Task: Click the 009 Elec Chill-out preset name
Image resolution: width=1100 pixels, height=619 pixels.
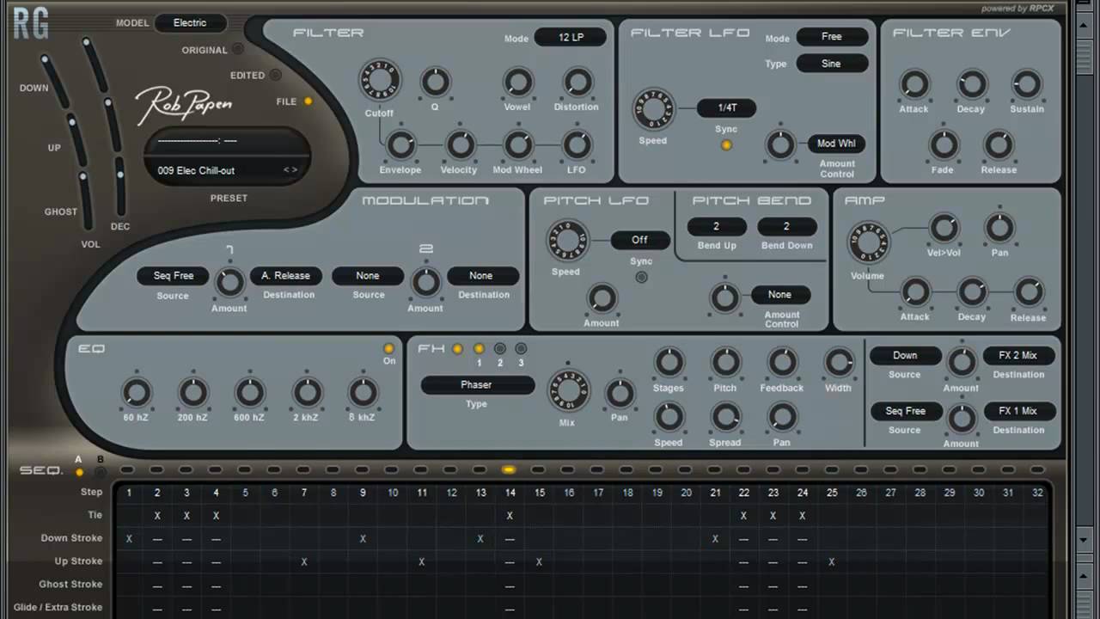Action: click(196, 170)
